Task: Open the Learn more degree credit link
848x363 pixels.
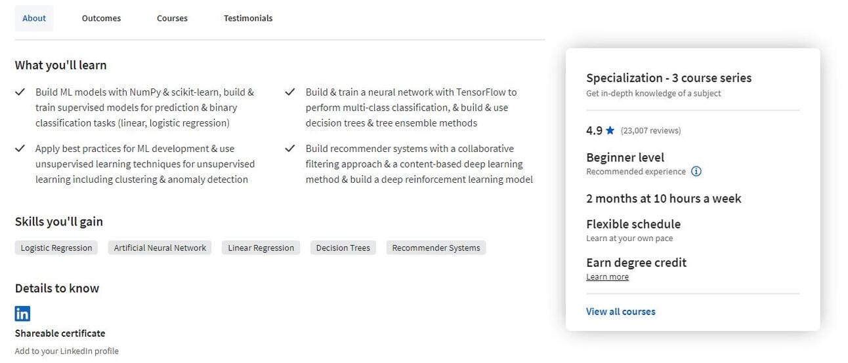Action: pos(607,277)
